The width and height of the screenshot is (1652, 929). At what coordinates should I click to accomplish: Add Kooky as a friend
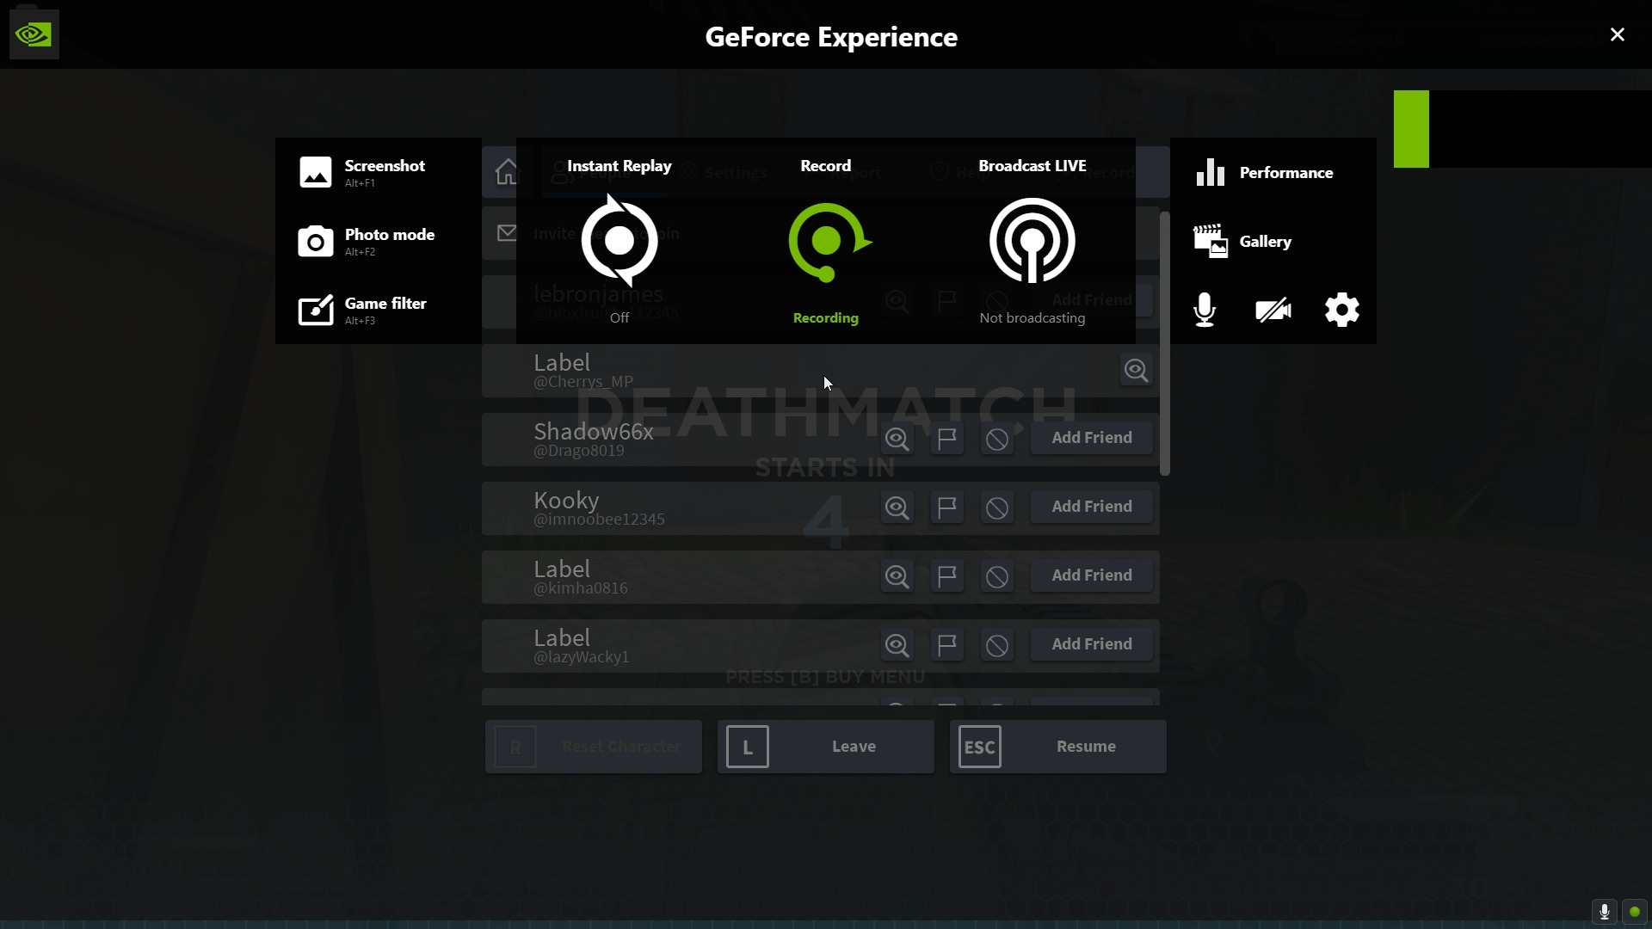(x=1092, y=507)
